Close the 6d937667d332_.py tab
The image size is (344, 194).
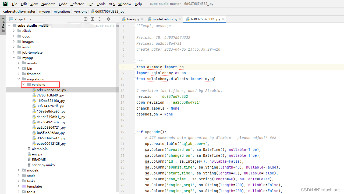(x=223, y=19)
